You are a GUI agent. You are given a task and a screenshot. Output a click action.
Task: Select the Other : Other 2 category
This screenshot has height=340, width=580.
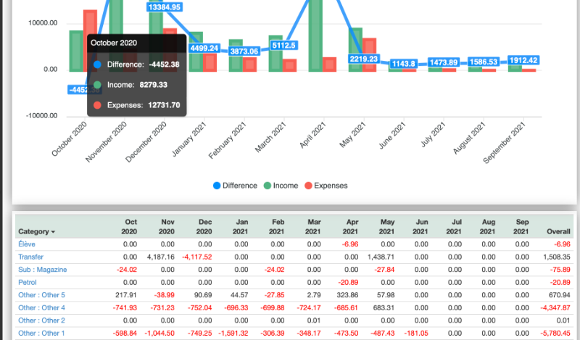[43, 320]
